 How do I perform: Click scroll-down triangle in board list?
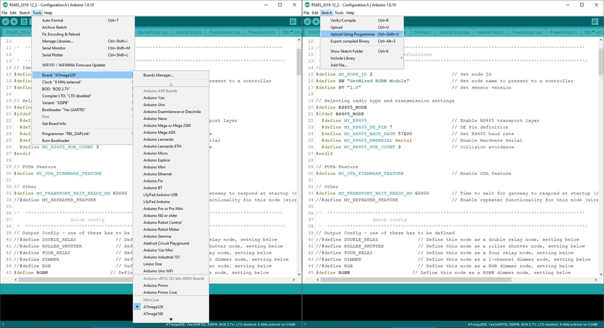[x=171, y=320]
